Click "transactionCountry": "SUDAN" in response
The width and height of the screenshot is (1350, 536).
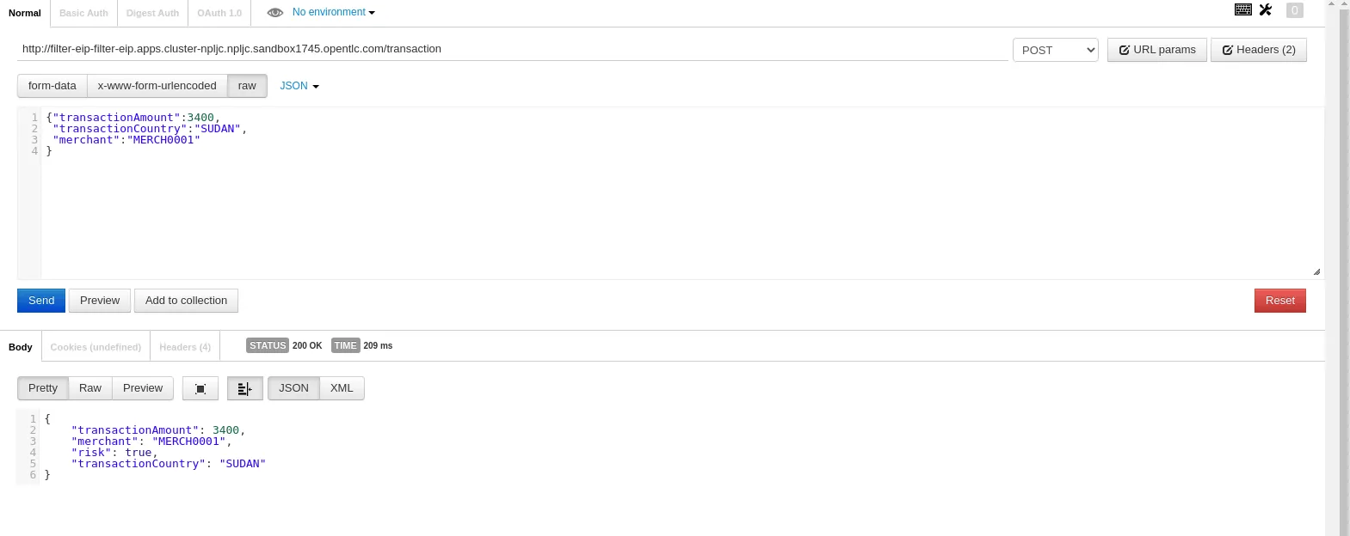click(x=169, y=464)
